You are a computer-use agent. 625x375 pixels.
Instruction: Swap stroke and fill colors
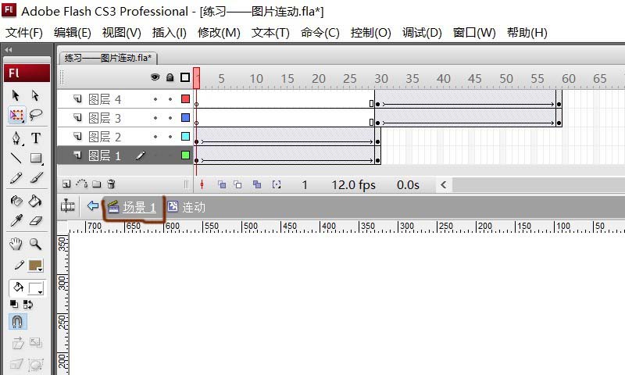coord(28,305)
